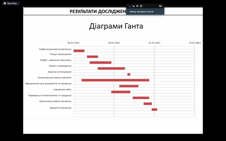226x141 pixels.
Task: Select the 'Підбір і навчання персоналу' bar
Action: coord(100,63)
